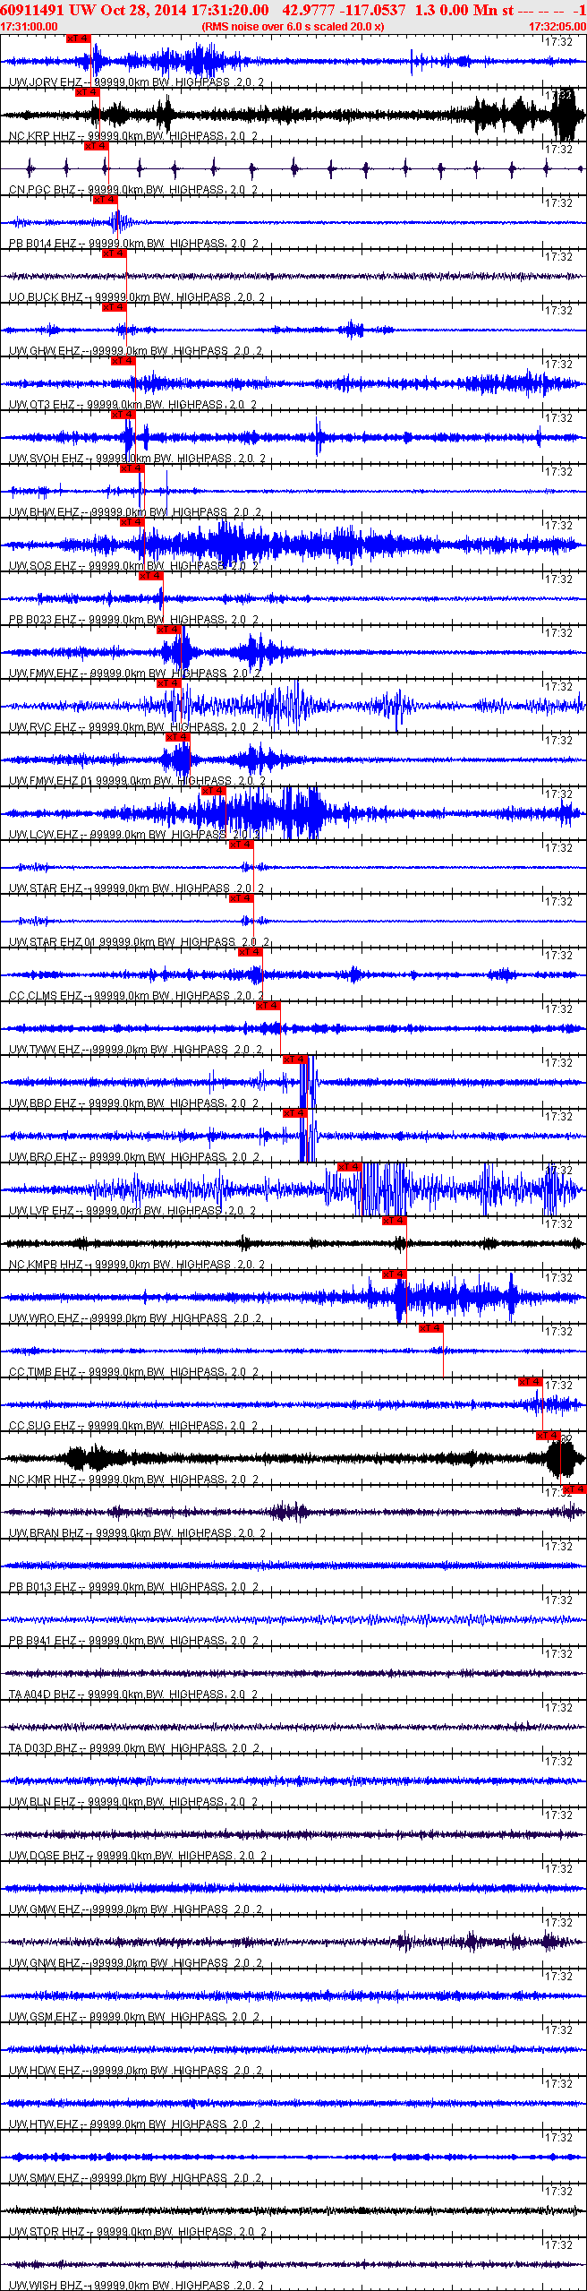The height and width of the screenshot is (2291, 587).
Task: Click the UW.GSM EHZ station label
Action: click(x=44, y=2017)
